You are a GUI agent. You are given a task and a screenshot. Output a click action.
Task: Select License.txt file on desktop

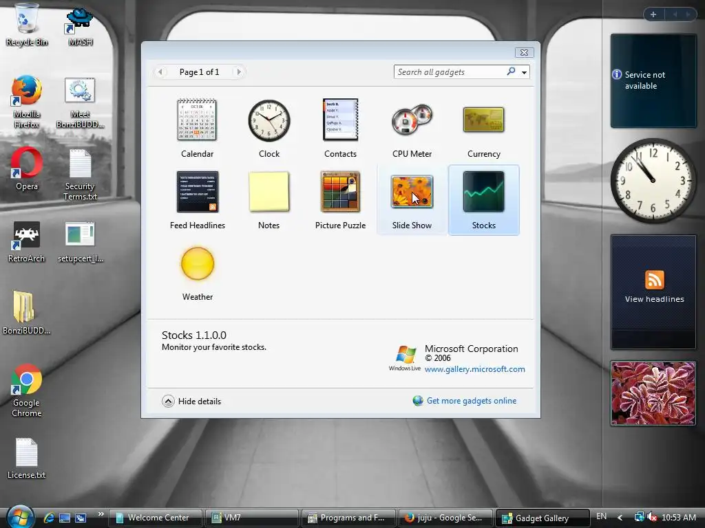pyautogui.click(x=27, y=458)
